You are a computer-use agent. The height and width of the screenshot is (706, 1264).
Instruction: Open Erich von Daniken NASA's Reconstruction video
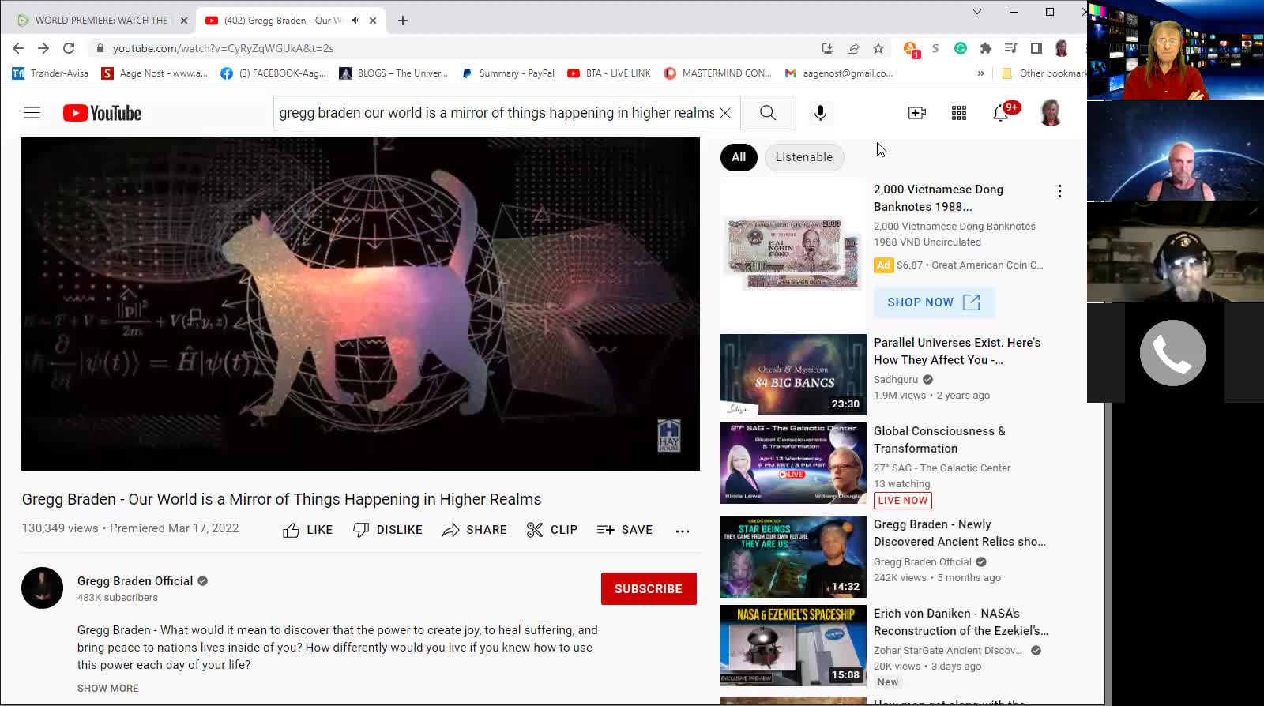click(x=961, y=622)
